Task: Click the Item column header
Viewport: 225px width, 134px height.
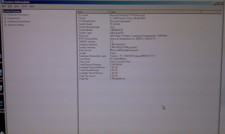Action: (x=93, y=12)
